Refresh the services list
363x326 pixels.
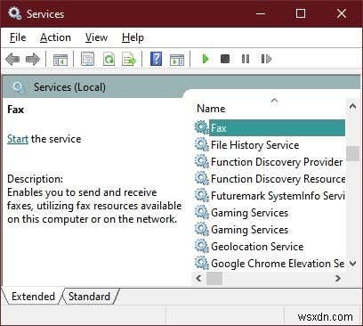[109, 59]
